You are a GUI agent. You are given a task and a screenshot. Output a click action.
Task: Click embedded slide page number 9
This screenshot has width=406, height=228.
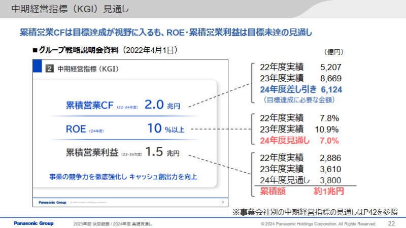(223, 202)
